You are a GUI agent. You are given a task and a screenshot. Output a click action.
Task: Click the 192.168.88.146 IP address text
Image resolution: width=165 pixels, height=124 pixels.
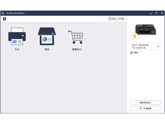click(139, 48)
